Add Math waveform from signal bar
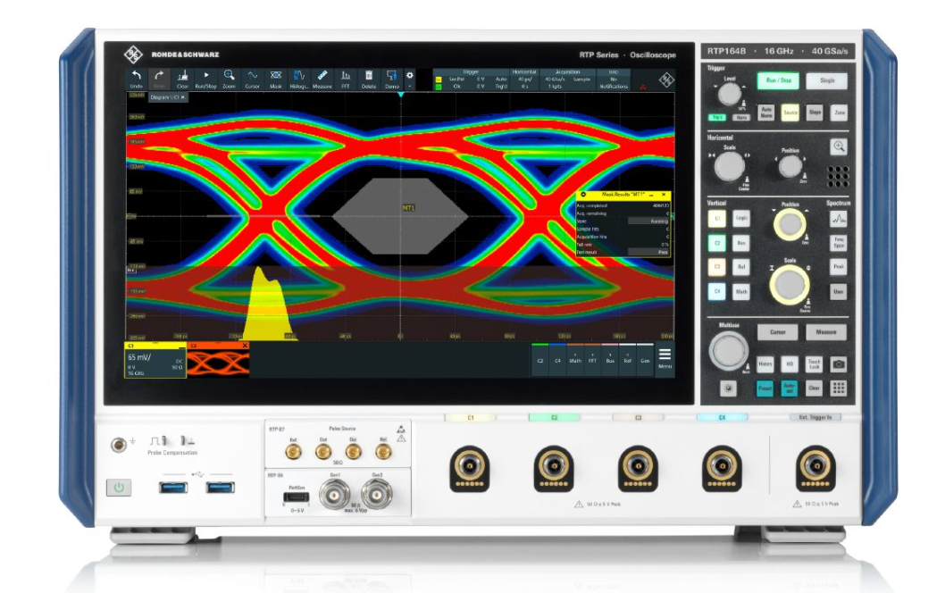Viewport: 945px width, 593px height. point(575,359)
